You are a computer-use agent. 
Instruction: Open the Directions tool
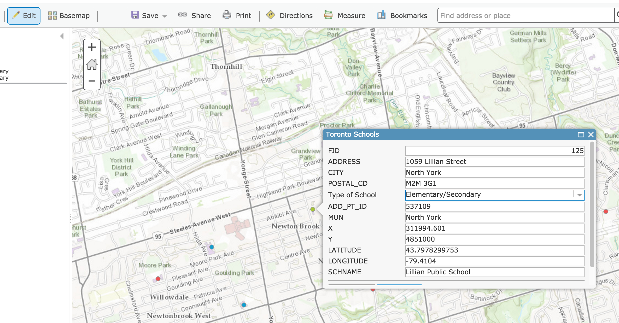[290, 16]
